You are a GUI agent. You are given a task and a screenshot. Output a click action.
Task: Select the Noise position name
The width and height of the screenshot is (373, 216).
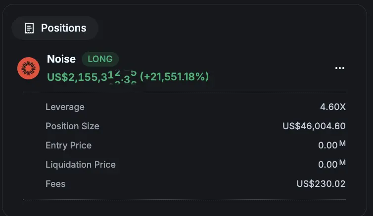point(61,59)
